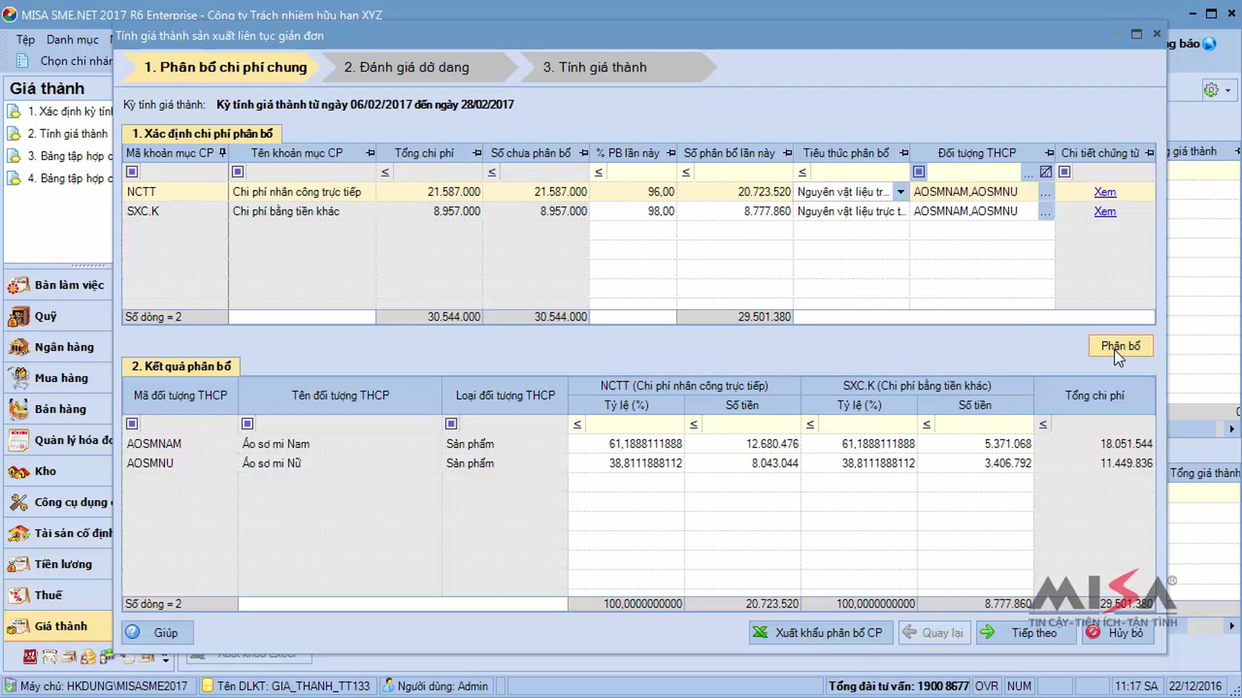
Task: Pin the Số phân bổ lần này column
Action: point(788,153)
